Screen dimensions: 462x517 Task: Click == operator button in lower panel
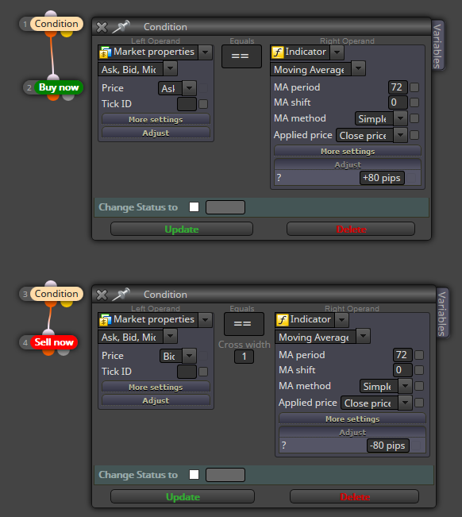point(244,324)
